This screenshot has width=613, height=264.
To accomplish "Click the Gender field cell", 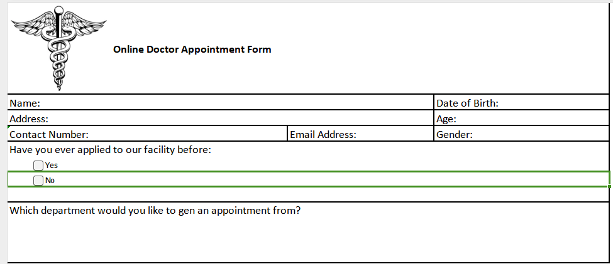I will click(521, 134).
